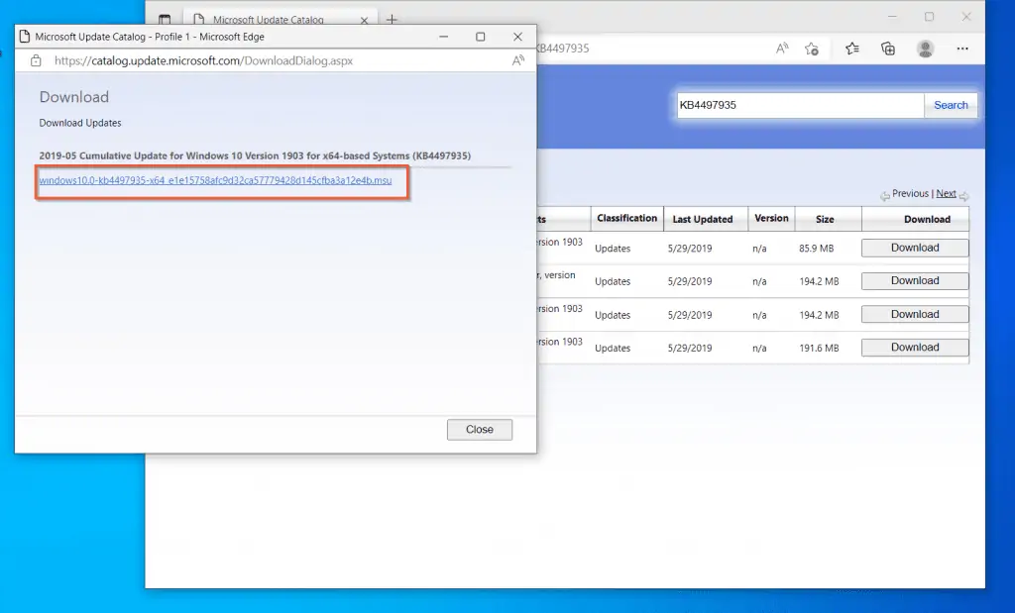The width and height of the screenshot is (1015, 613).
Task: Minimize the Download dialog popup window
Action: coord(443,37)
